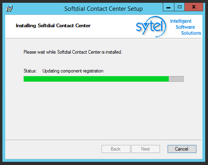Click the empty area below the progress bar

point(104,111)
